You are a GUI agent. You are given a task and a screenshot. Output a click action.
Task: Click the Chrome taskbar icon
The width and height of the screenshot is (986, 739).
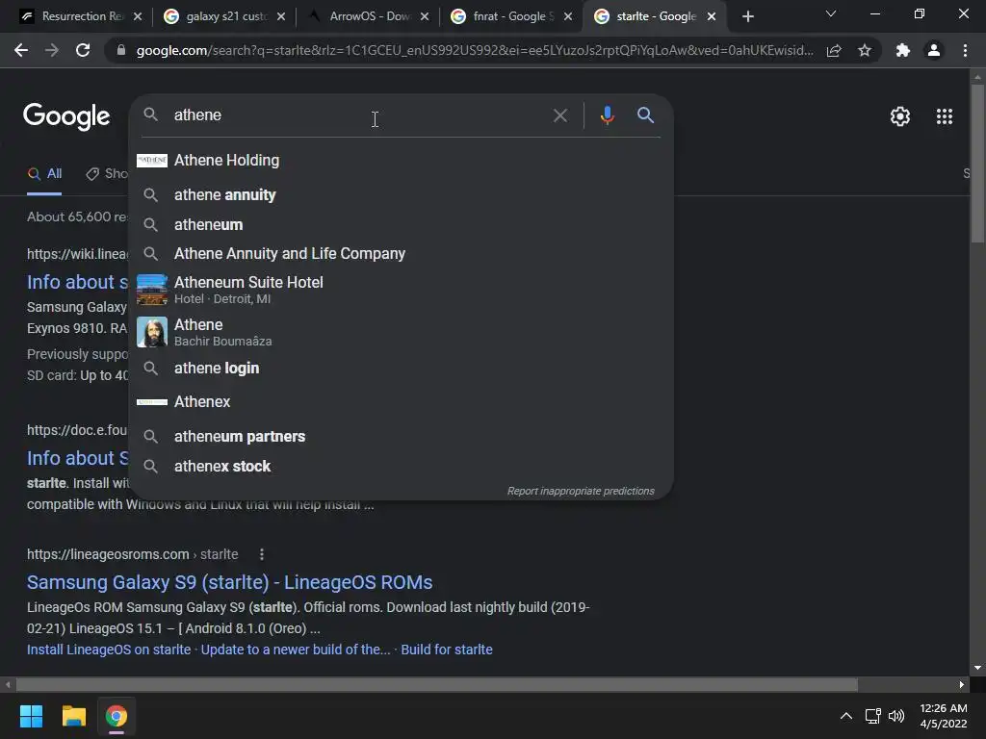pos(117,716)
